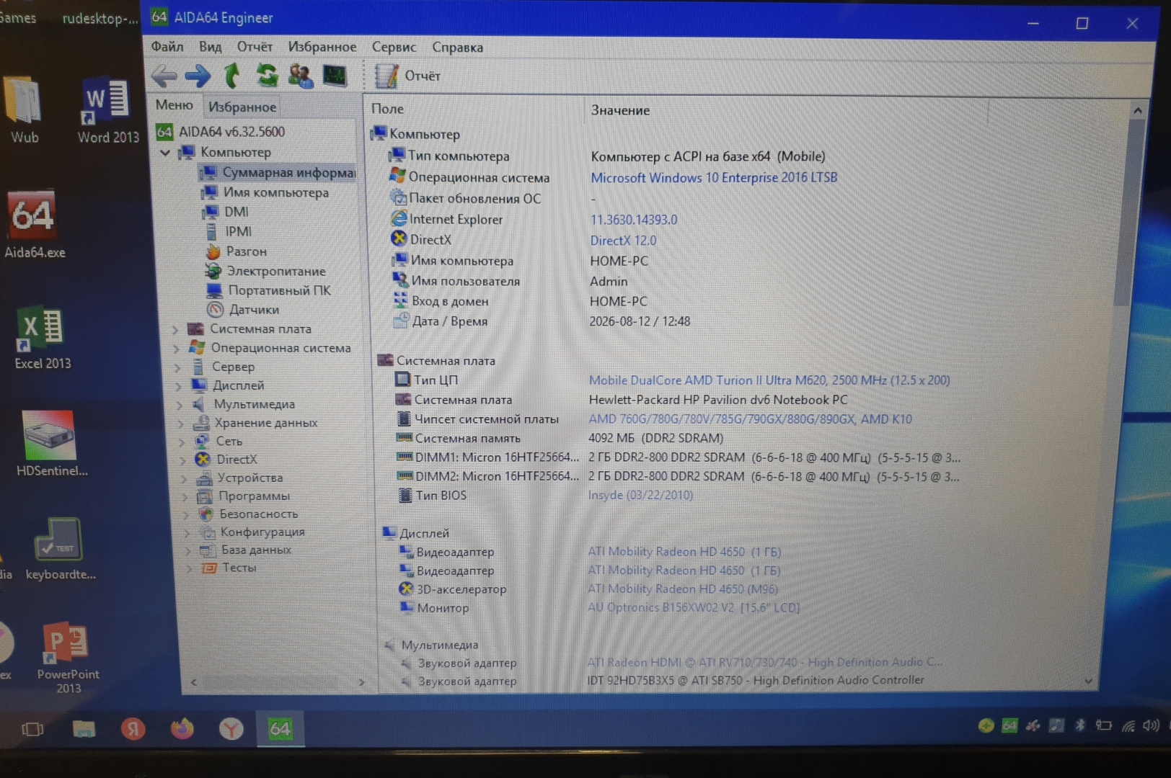Open the DMI tree item
This screenshot has width=1171, height=778.
click(x=226, y=212)
